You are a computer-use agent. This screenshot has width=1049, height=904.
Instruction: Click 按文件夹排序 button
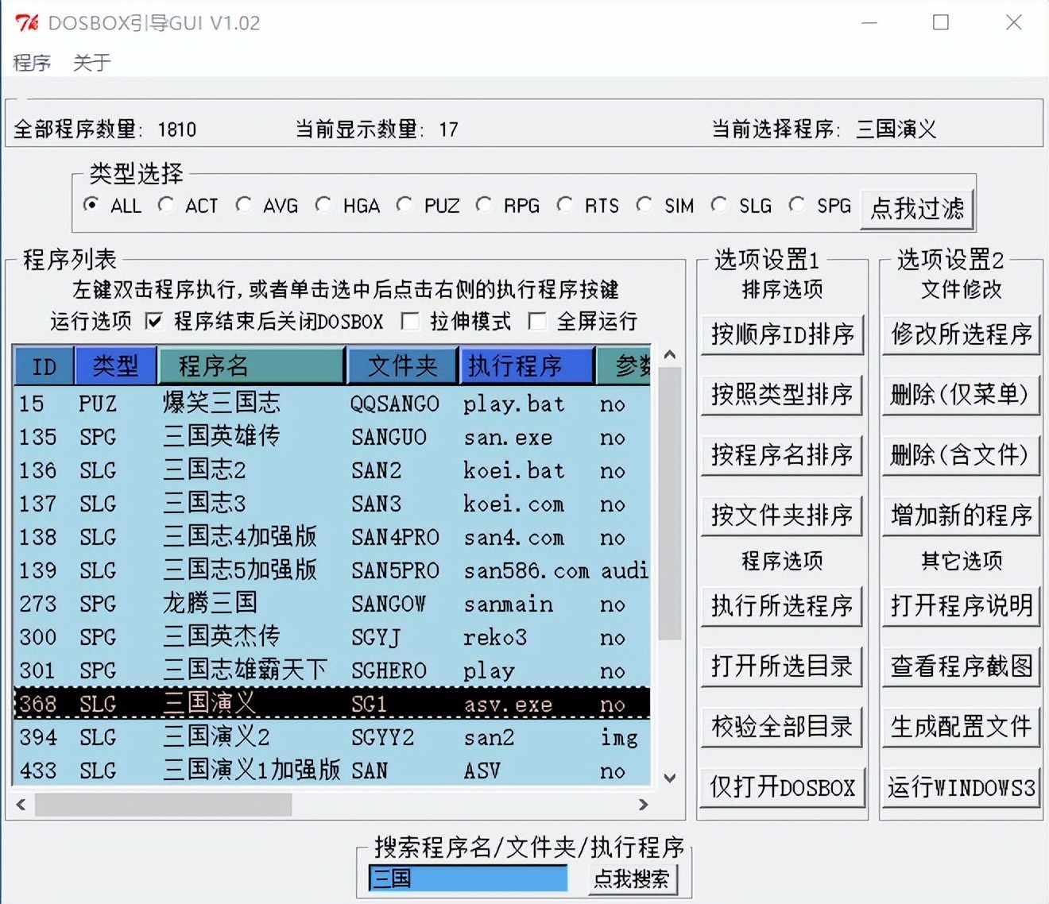tap(782, 515)
